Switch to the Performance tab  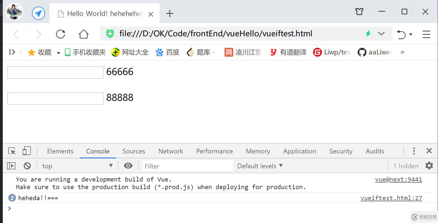(214, 151)
